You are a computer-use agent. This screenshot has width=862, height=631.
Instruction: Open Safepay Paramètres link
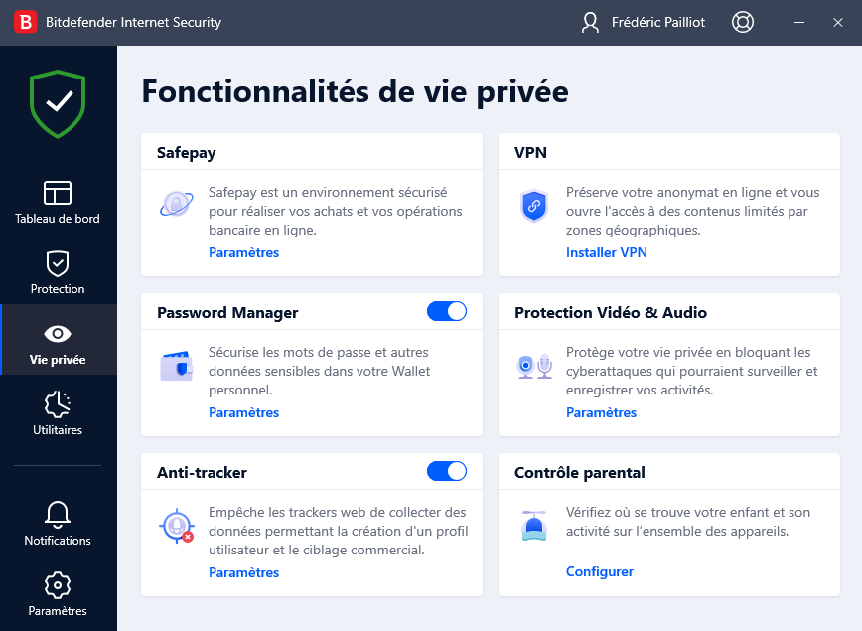pyautogui.click(x=243, y=252)
